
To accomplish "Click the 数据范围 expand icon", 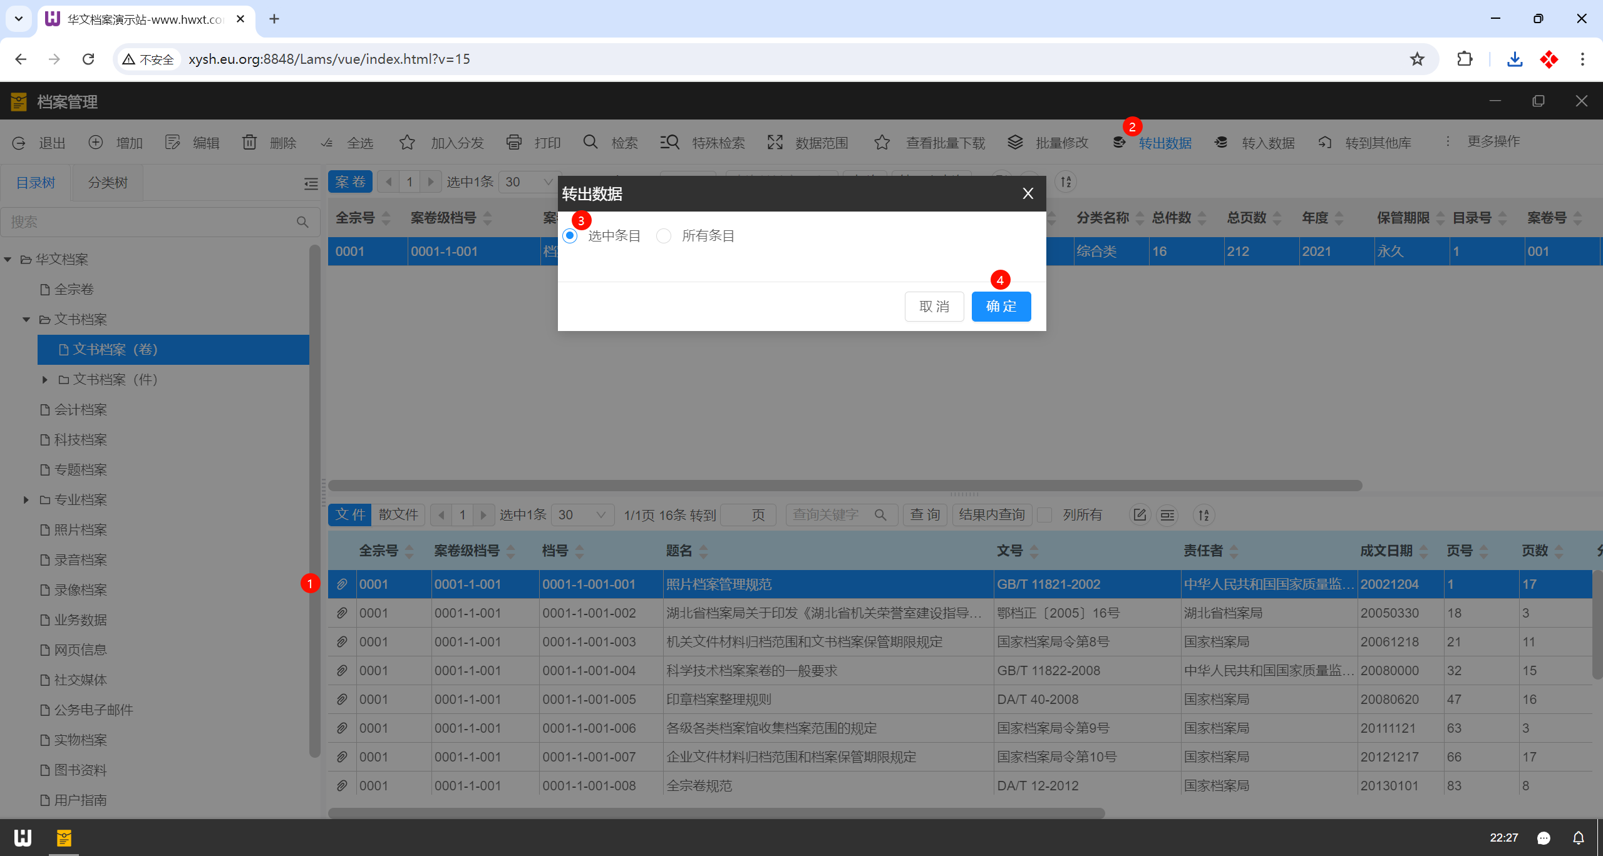I will click(x=775, y=143).
